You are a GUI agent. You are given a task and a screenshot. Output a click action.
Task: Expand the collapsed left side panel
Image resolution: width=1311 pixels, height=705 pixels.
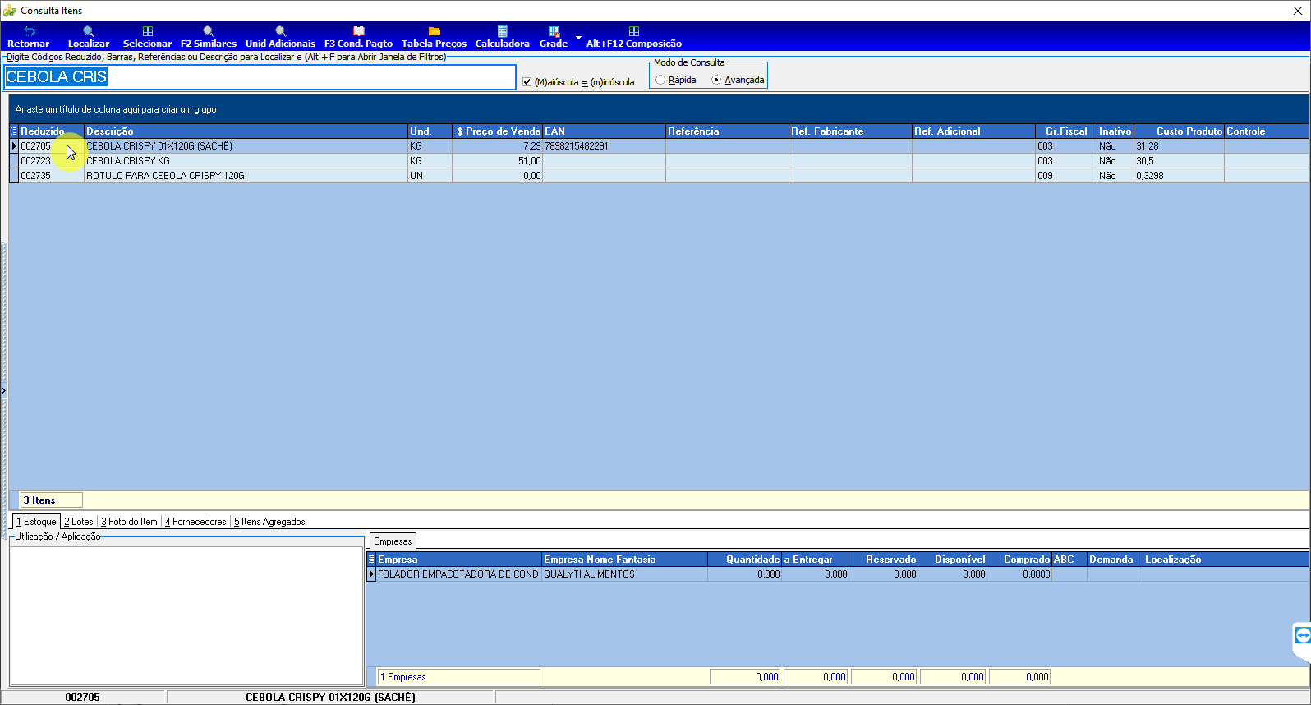point(3,390)
